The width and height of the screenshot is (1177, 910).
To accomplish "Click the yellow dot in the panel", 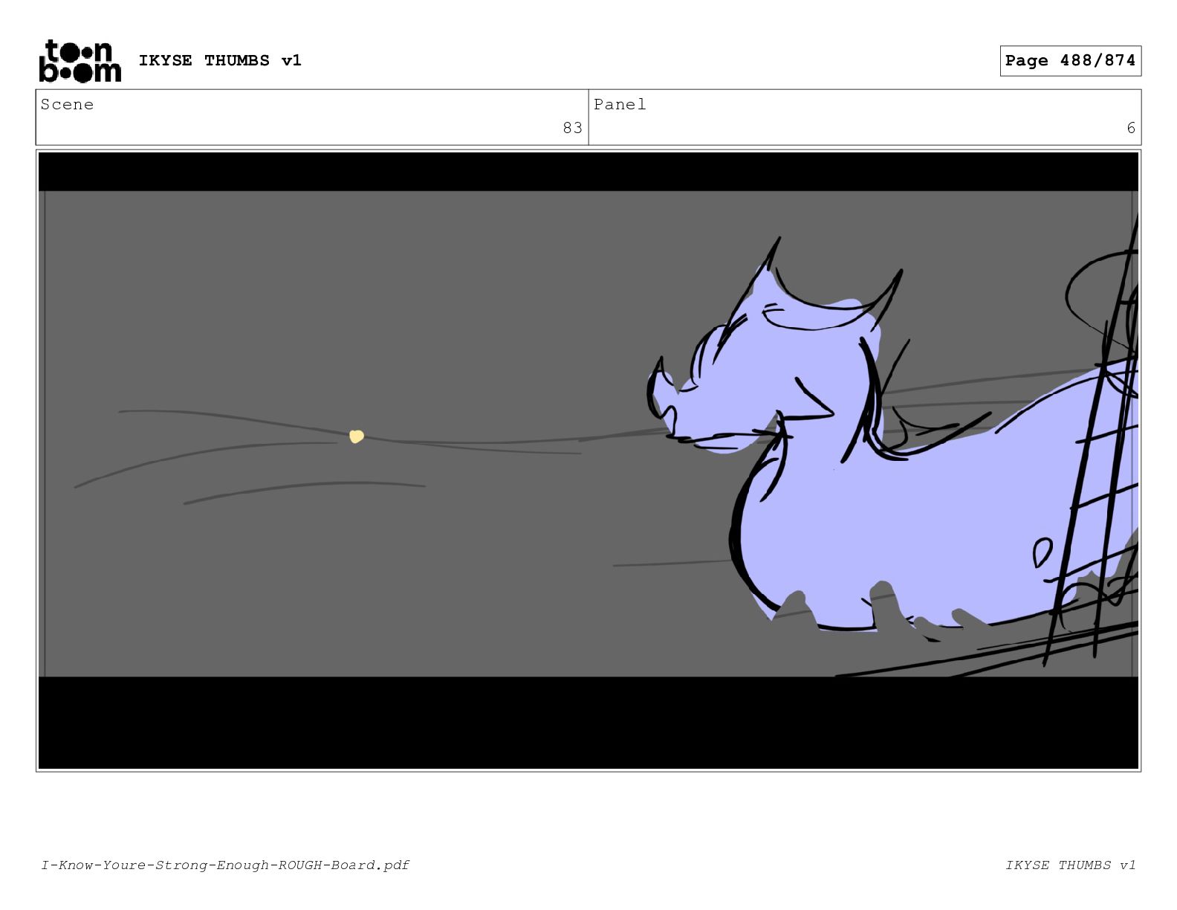I will point(357,436).
